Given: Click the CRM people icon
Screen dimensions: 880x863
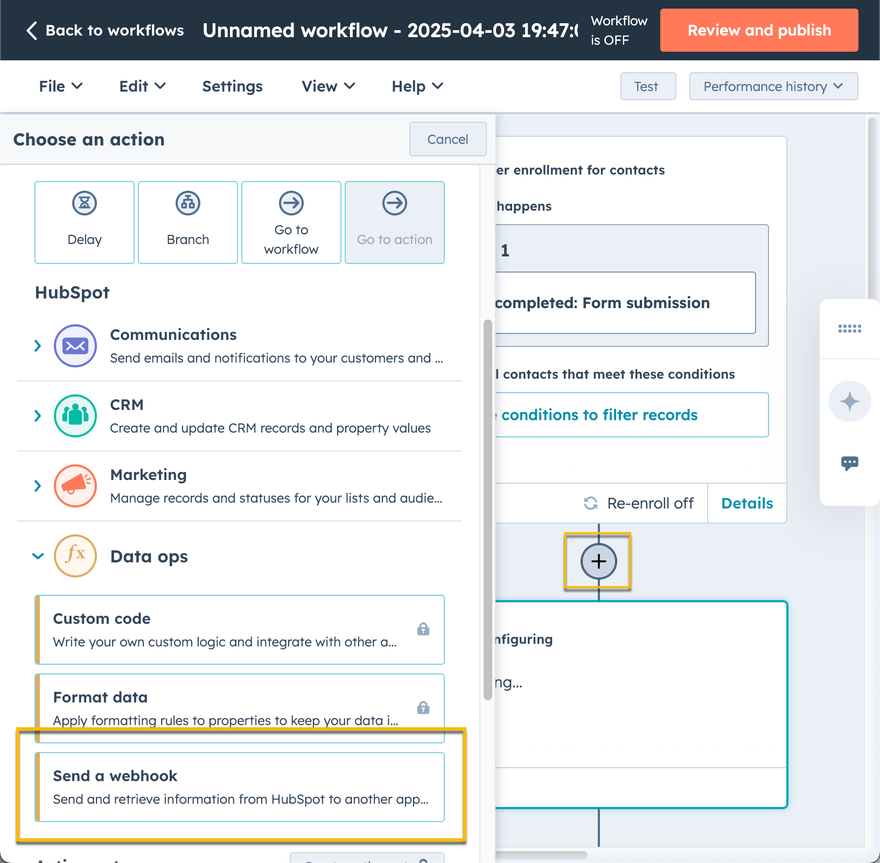Looking at the screenshot, I should pos(75,416).
